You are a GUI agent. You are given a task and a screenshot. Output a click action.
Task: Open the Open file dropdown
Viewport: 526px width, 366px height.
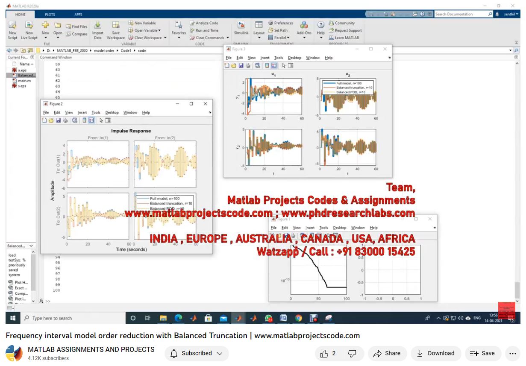[58, 38]
